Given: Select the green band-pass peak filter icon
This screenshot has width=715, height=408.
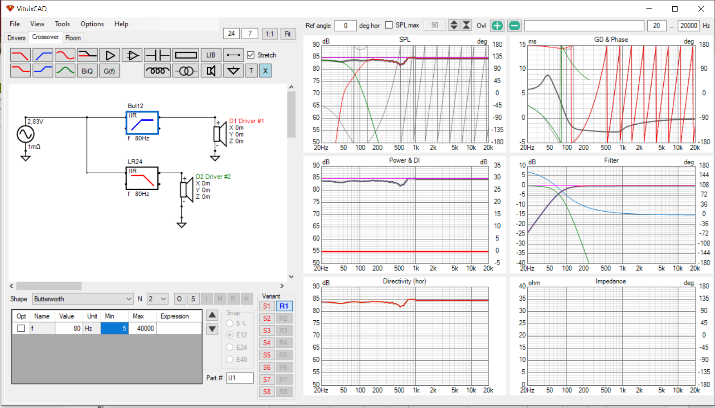Looking at the screenshot, I should coord(65,70).
